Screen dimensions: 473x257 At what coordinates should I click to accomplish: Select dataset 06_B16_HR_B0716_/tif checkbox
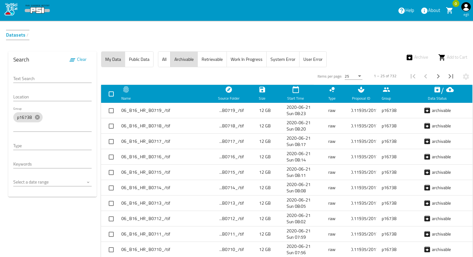(x=111, y=157)
